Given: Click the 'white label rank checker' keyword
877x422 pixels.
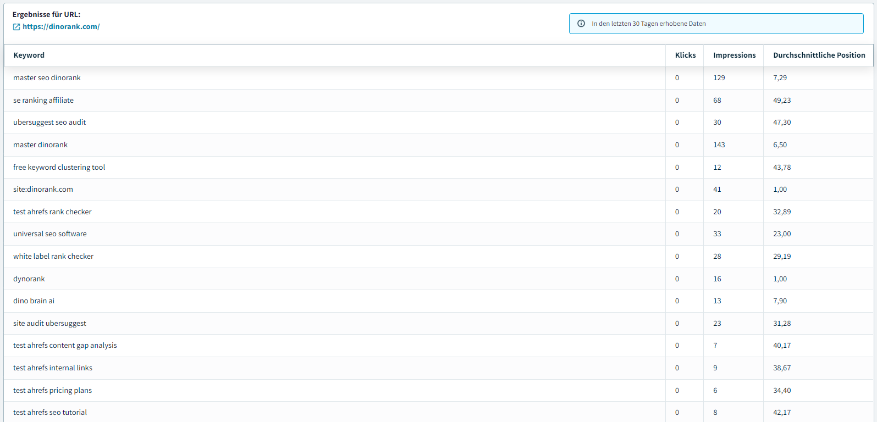Looking at the screenshot, I should 53,257.
